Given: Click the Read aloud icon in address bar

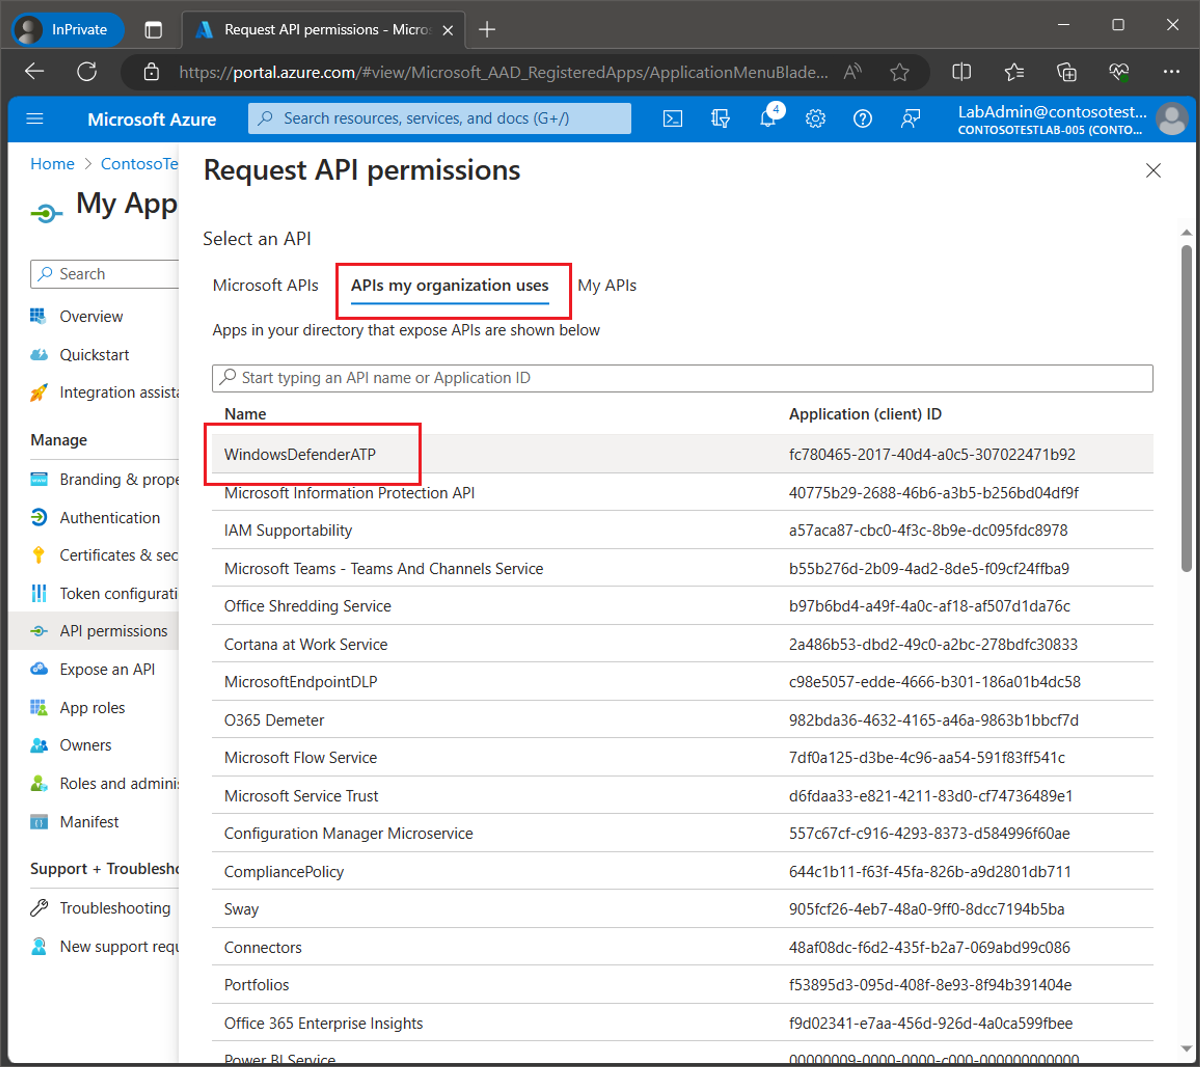Looking at the screenshot, I should (x=852, y=72).
